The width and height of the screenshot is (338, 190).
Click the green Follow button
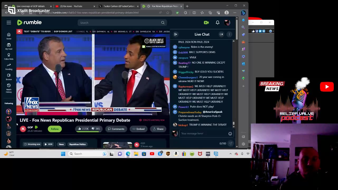pyautogui.click(x=55, y=129)
